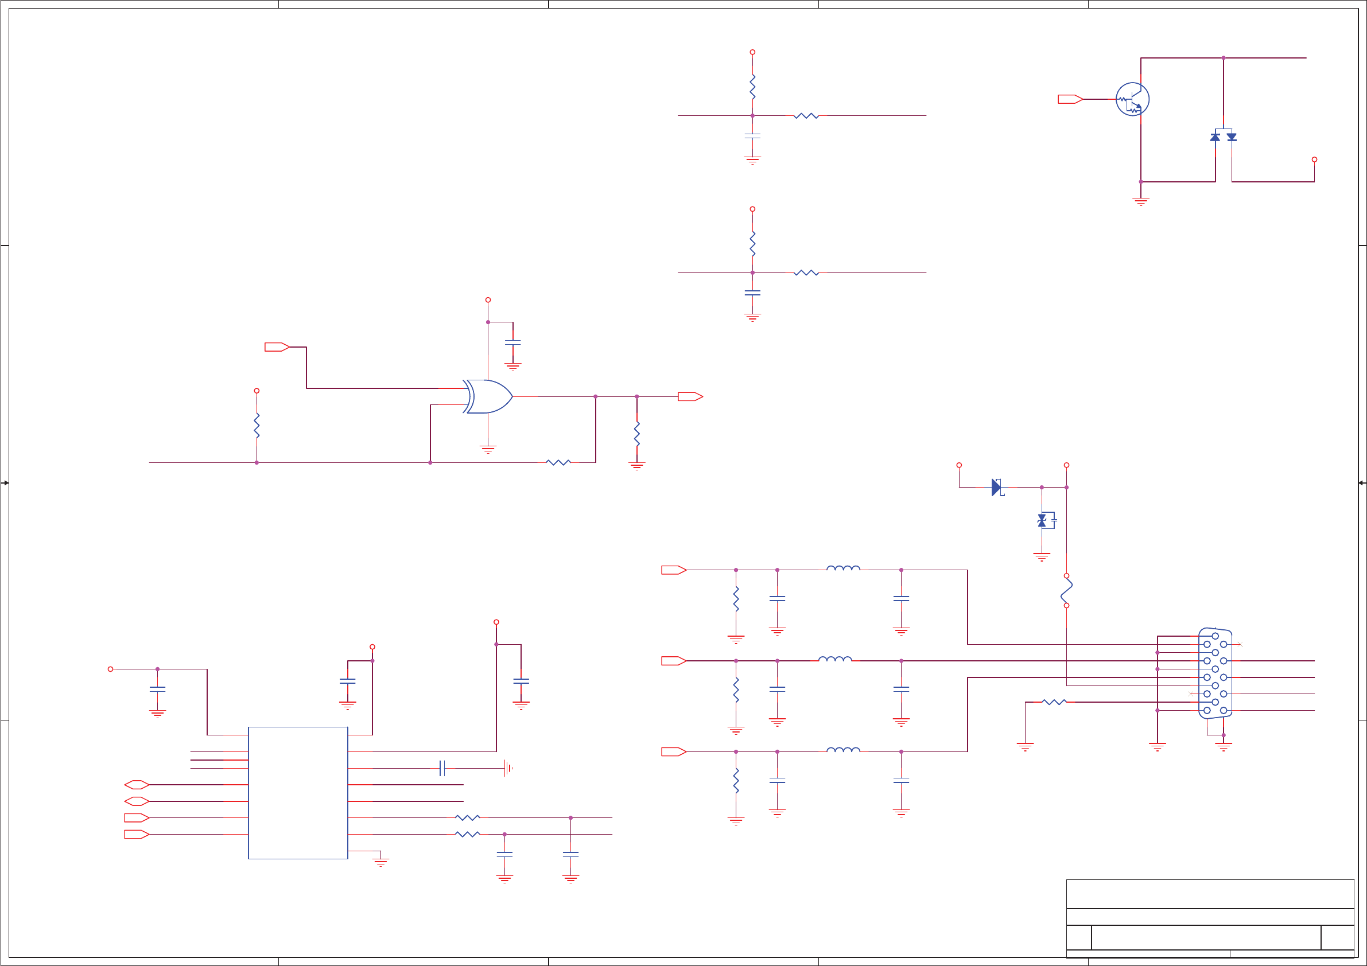The image size is (1367, 966).
Task: Click the input port feeding the transistor
Action: (1070, 99)
